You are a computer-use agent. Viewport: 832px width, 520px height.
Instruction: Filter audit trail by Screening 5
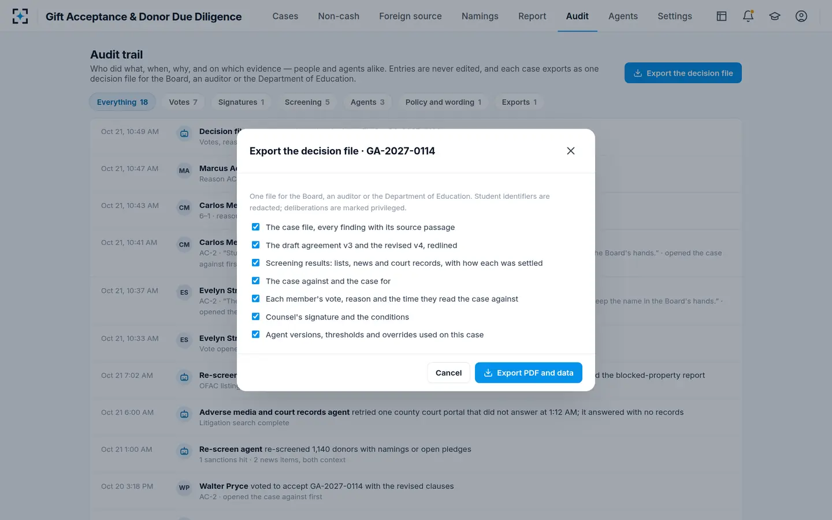tap(307, 102)
